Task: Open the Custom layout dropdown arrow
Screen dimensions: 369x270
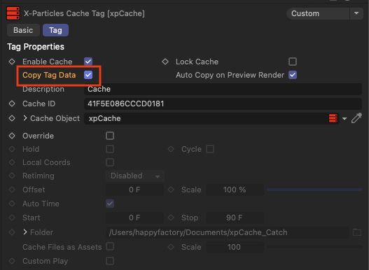Action: point(356,13)
